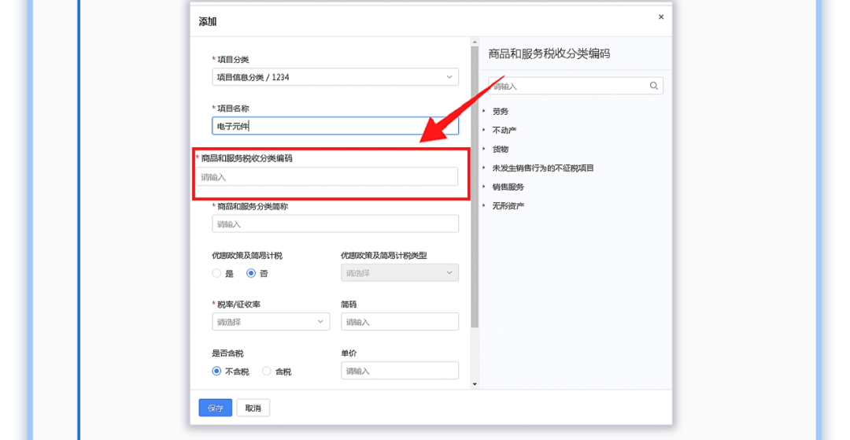Expand the 销售服务 tree node
This screenshot has width=850, height=440.
[x=484, y=187]
